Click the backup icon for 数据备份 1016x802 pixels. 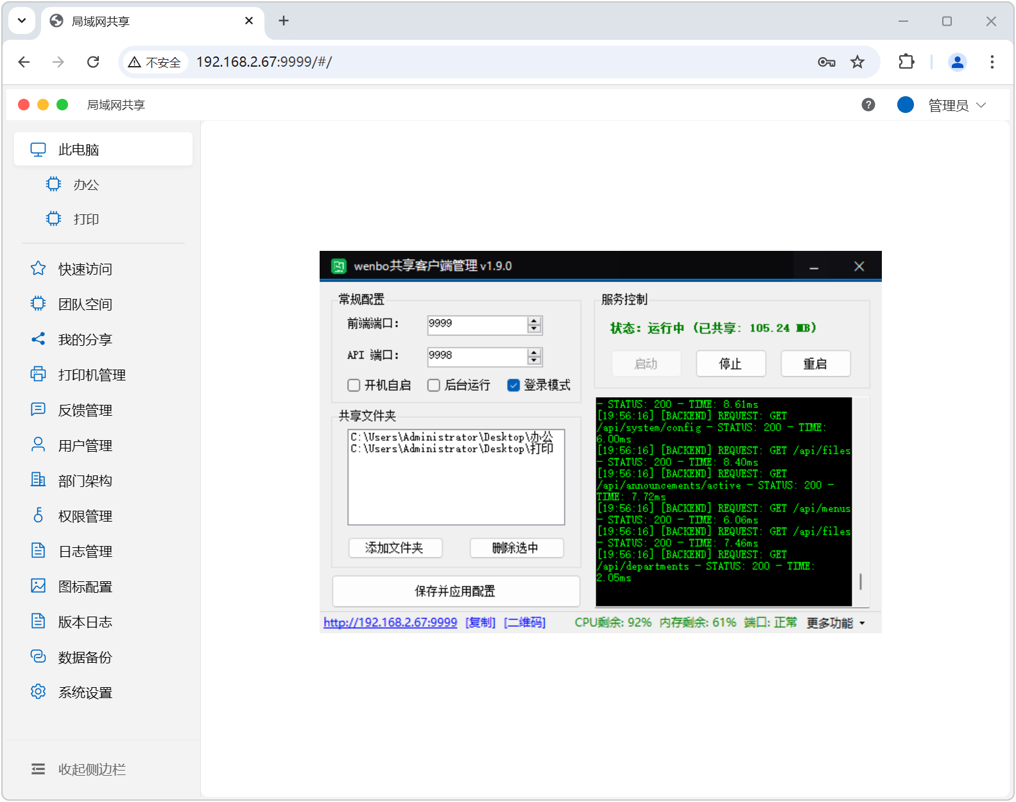pyautogui.click(x=39, y=656)
